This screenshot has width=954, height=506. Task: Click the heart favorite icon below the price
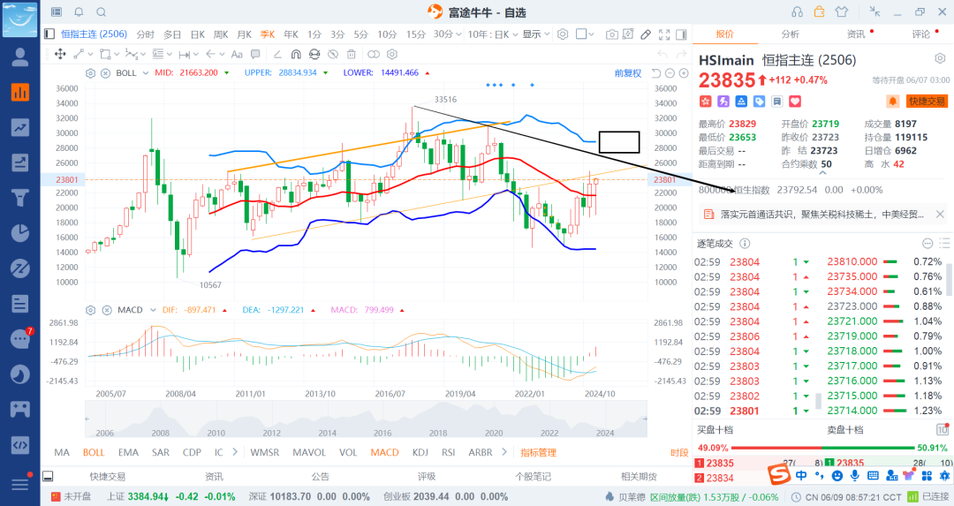(x=795, y=101)
